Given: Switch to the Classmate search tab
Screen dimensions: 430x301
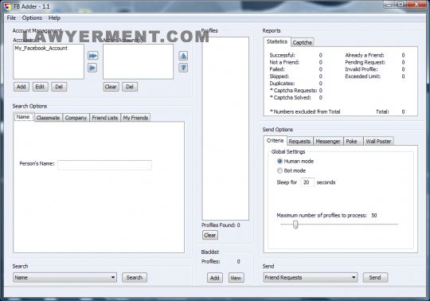Looking at the screenshot, I should click(x=48, y=118).
